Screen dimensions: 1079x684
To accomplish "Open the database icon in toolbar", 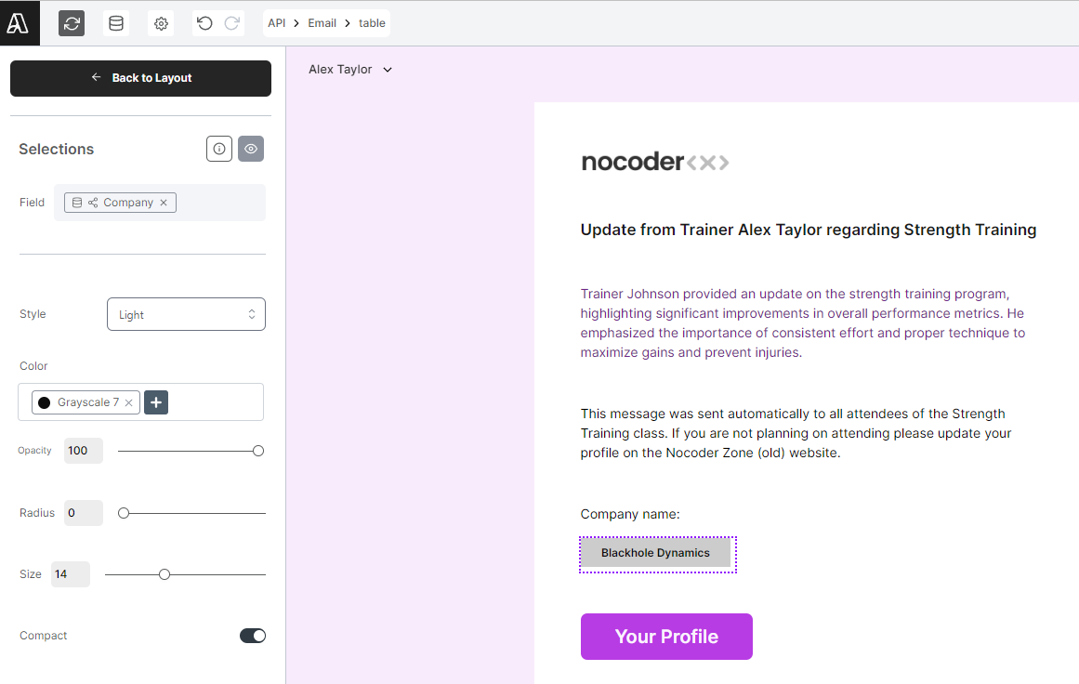I will click(116, 23).
